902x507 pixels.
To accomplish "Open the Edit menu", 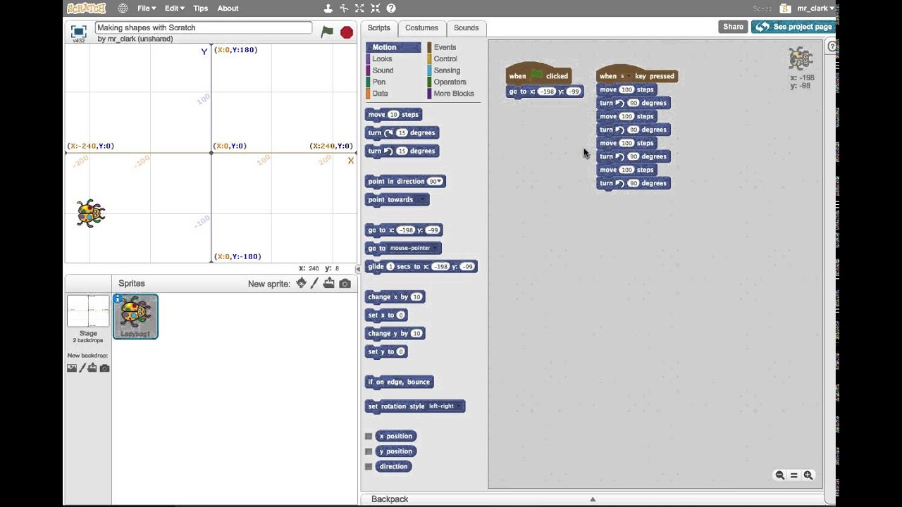I will pyautogui.click(x=174, y=8).
